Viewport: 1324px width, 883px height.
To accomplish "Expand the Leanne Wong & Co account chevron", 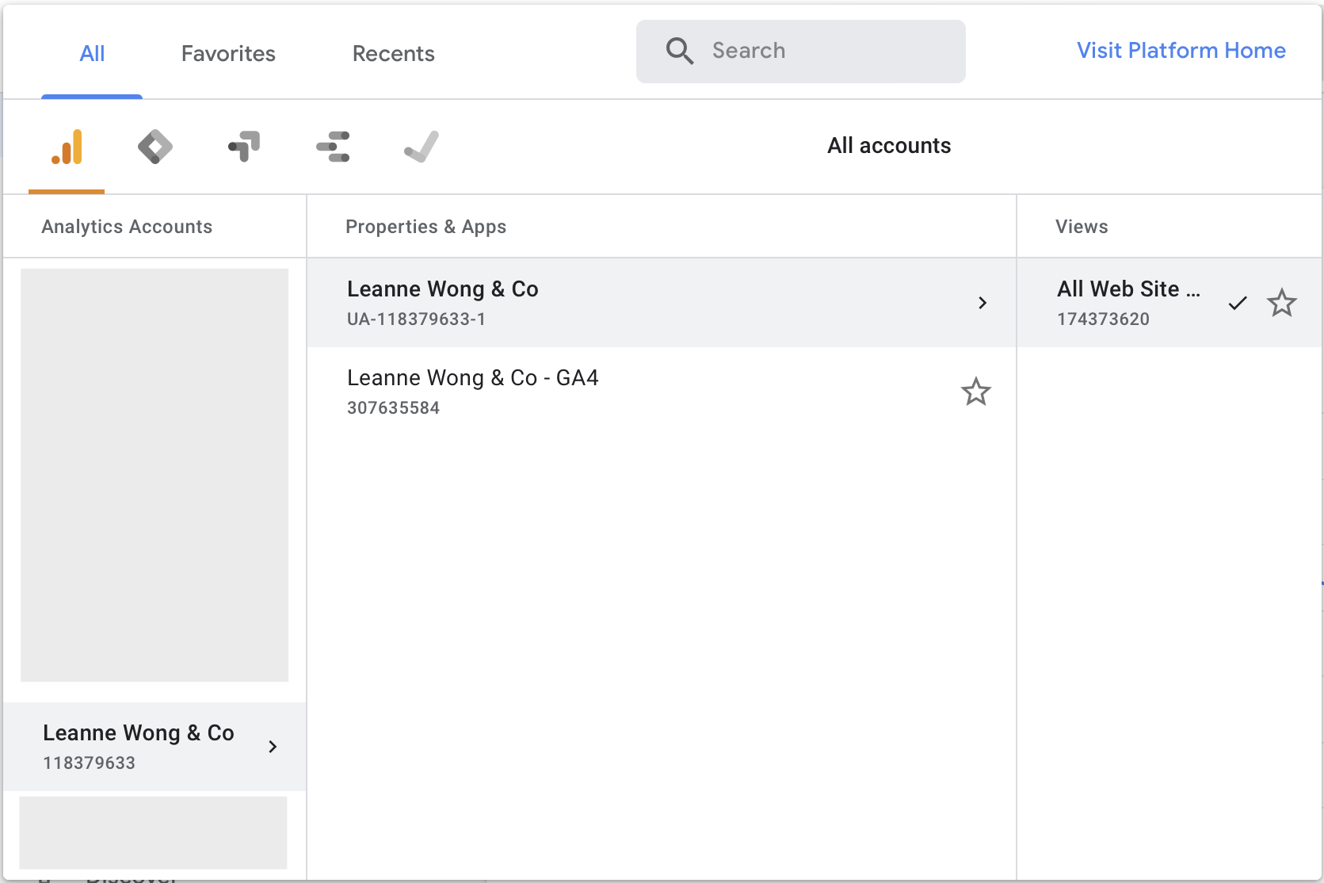I will click(x=273, y=747).
